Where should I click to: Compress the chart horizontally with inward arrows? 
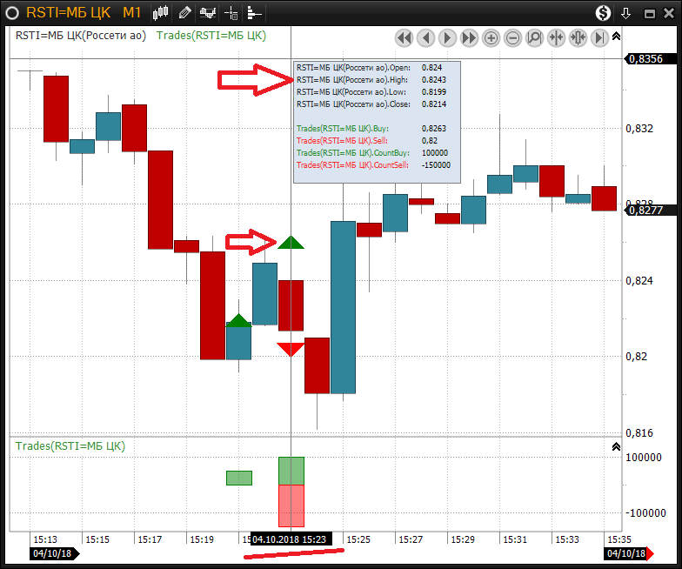pos(556,37)
